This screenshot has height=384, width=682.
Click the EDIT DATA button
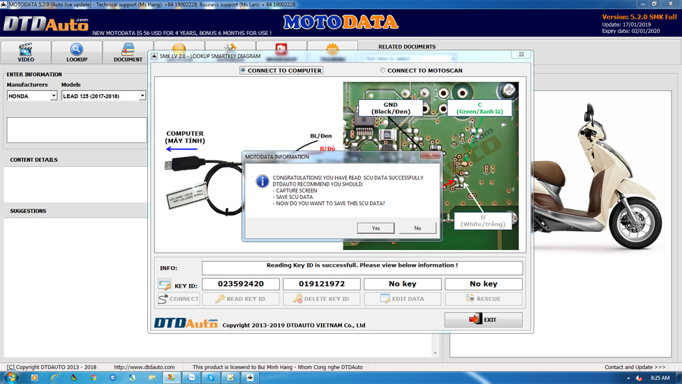(x=403, y=299)
